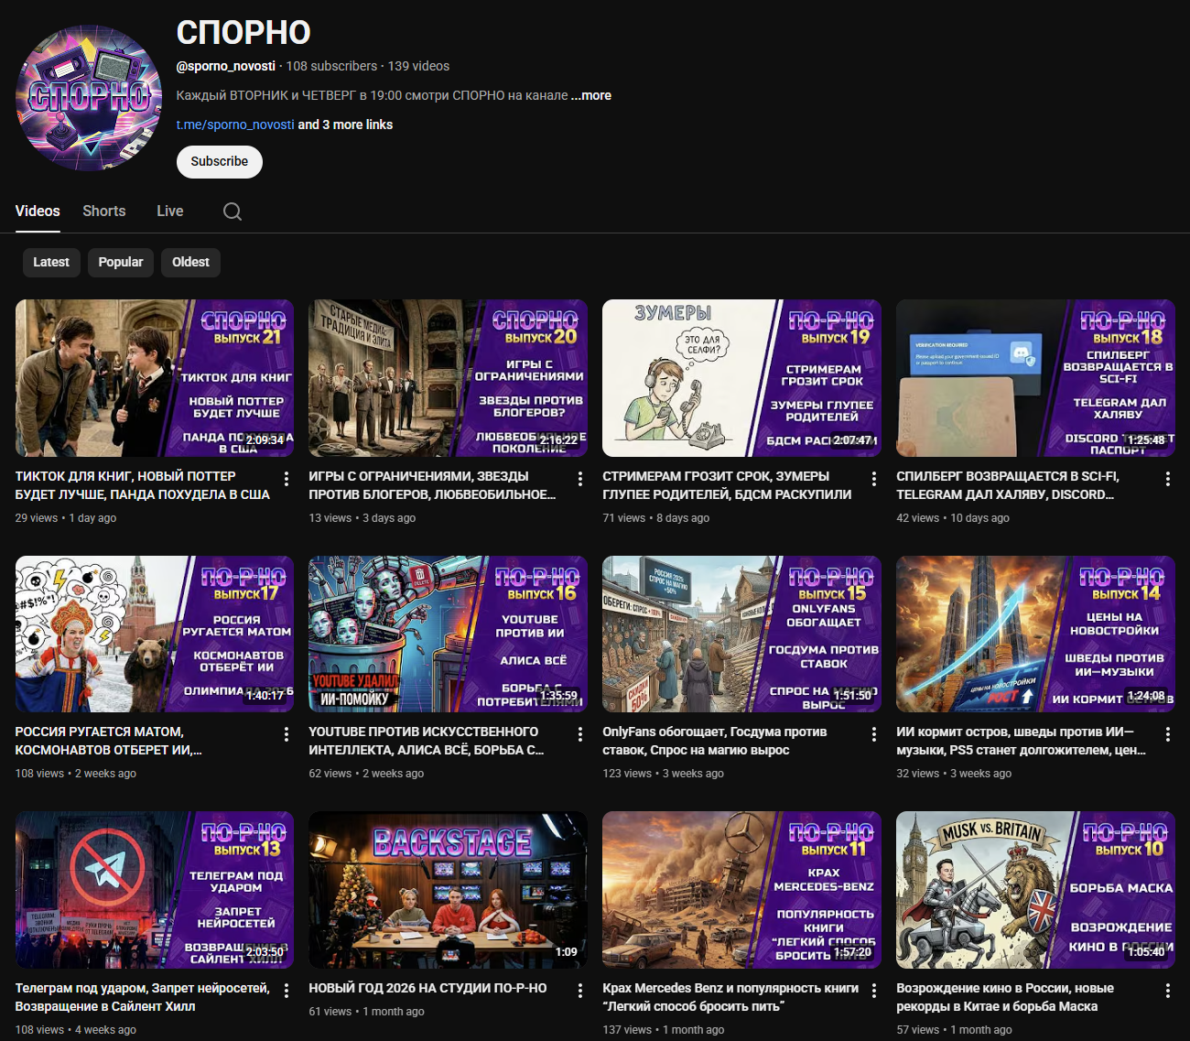Switch to the Shorts tab

coord(104,211)
